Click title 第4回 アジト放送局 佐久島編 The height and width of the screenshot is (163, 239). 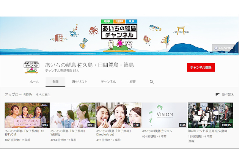[x=208, y=131]
